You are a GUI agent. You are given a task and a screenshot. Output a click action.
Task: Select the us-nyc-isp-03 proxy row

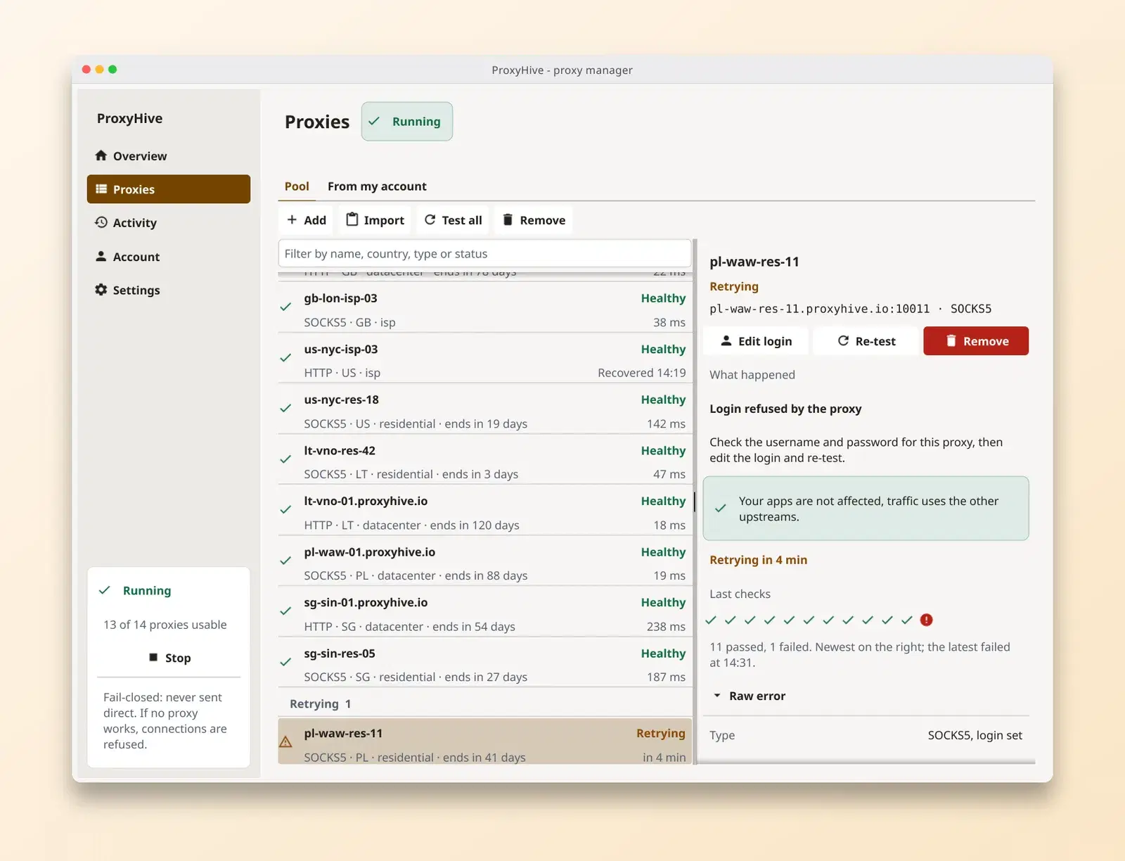click(x=485, y=358)
